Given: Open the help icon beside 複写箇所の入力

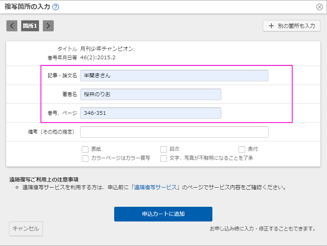Looking at the screenshot, I should pyautogui.click(x=56, y=7).
